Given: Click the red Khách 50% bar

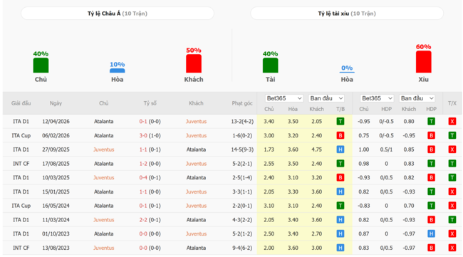Looking at the screenshot, I should coord(194,63).
